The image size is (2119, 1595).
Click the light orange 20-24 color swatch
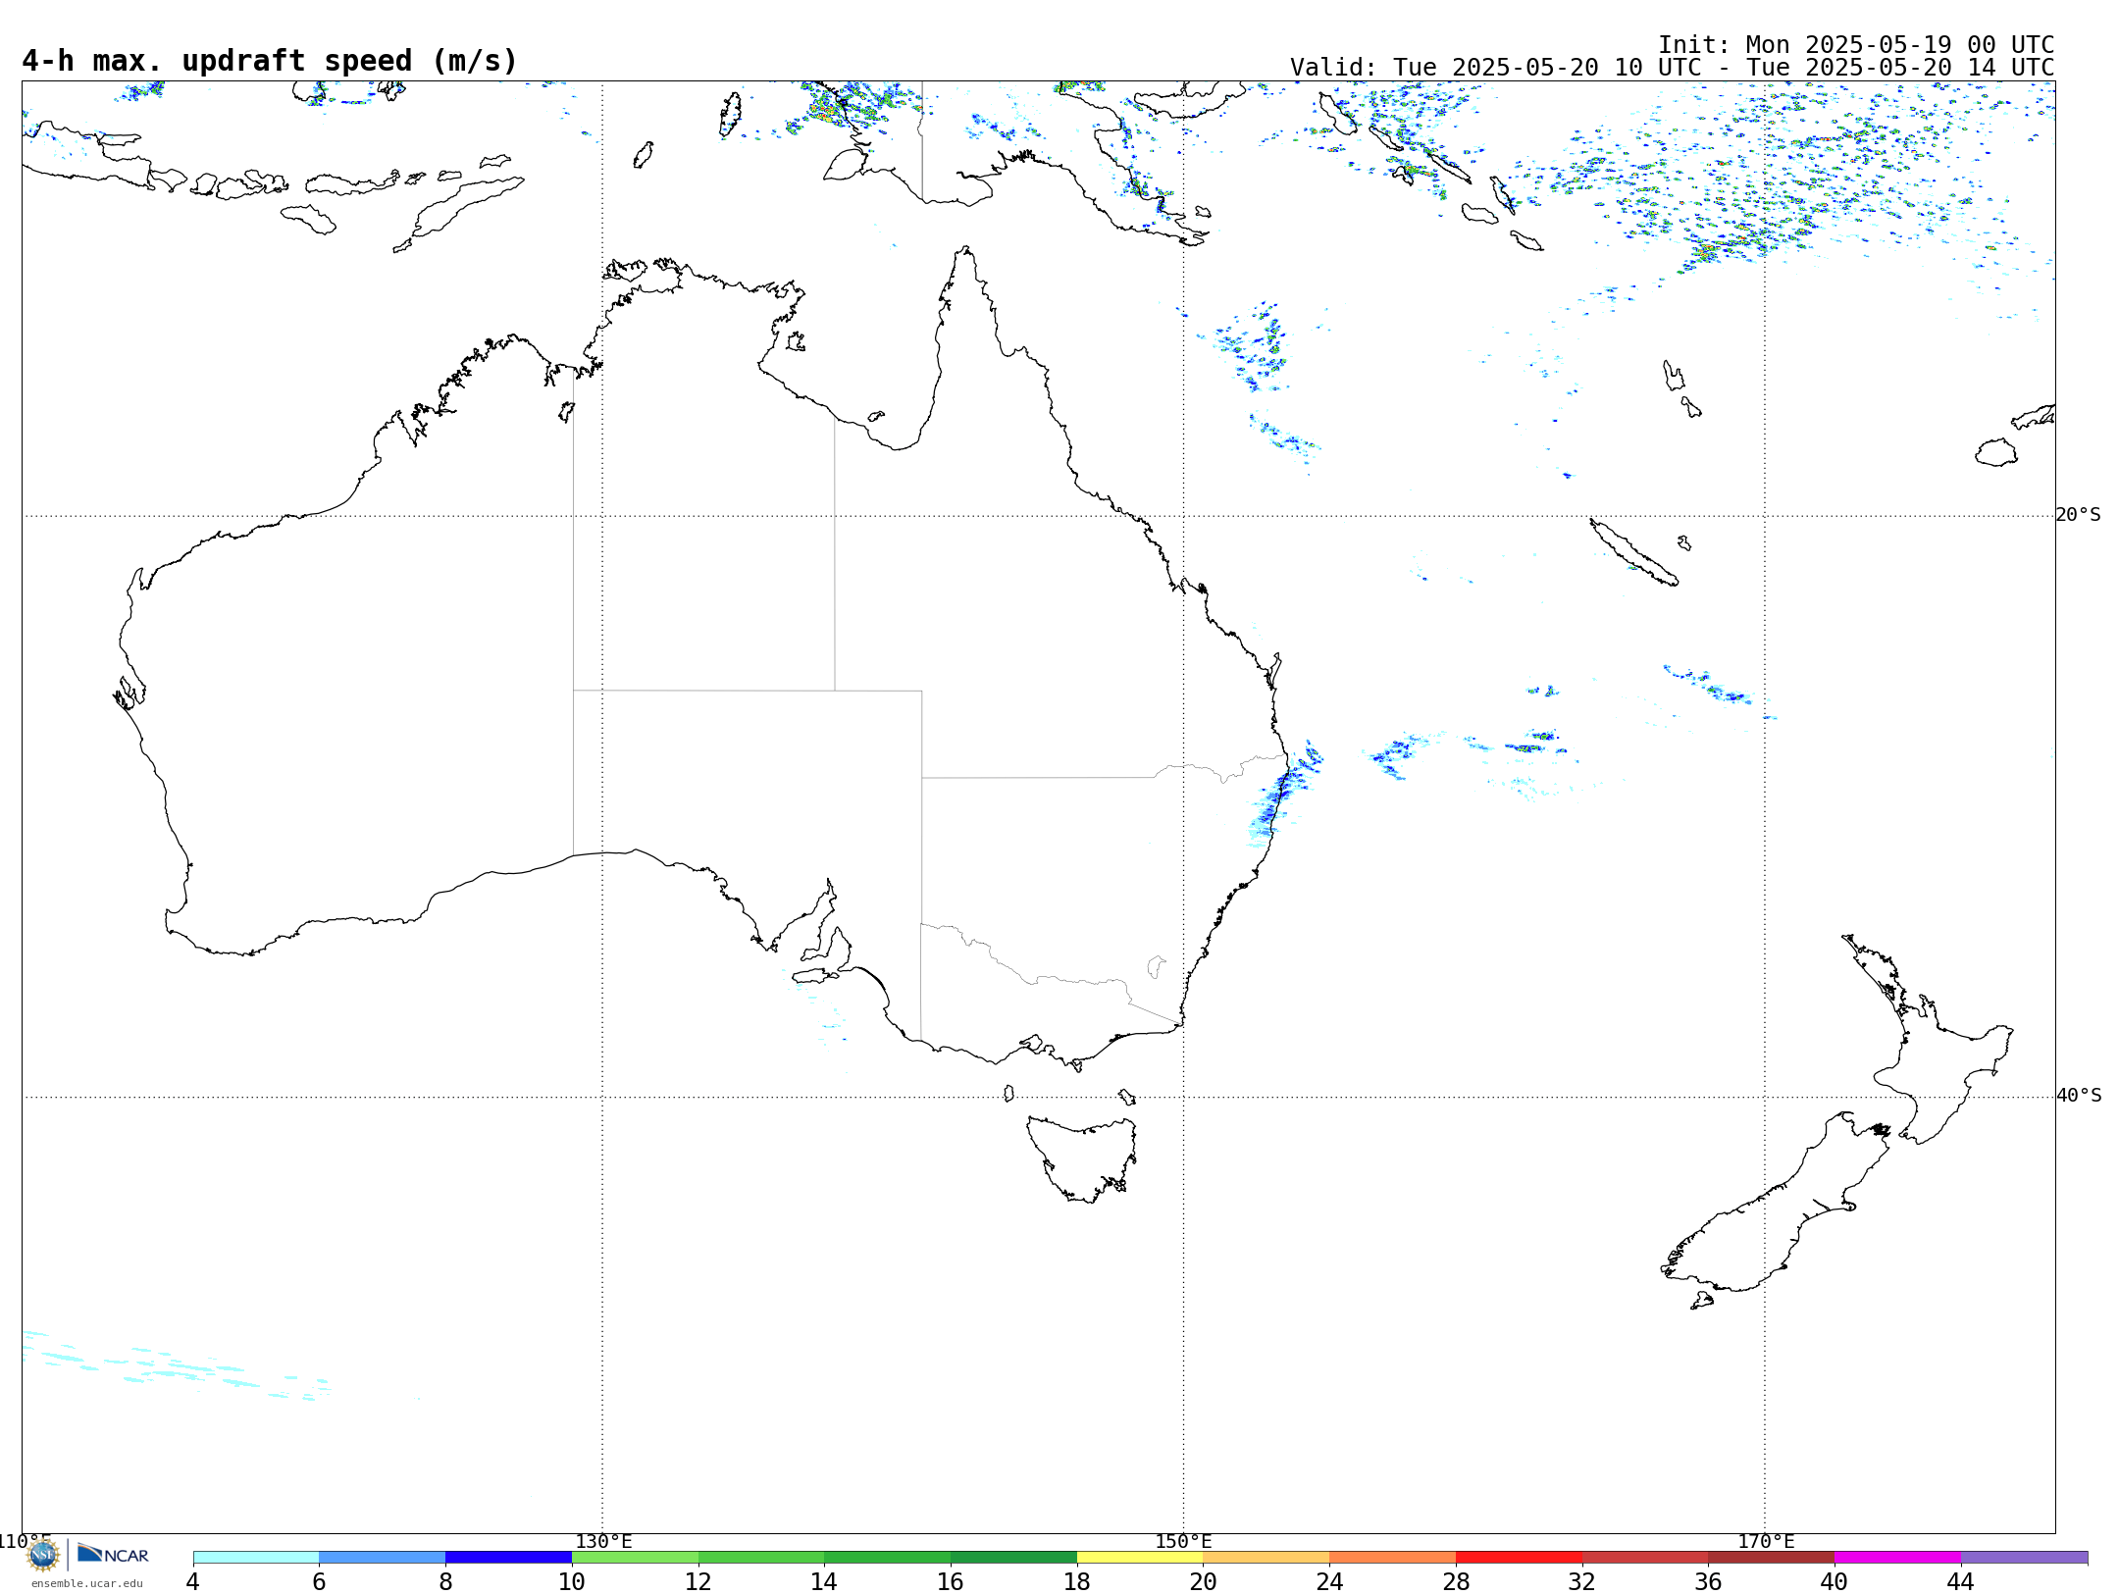[x=1266, y=1558]
